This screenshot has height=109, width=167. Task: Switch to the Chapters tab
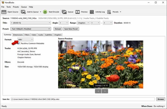pyautogui.click(x=58, y=35)
